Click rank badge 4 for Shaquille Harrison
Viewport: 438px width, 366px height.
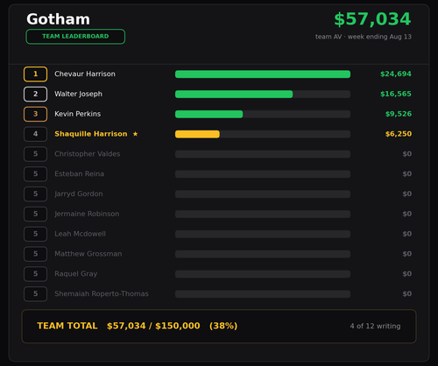(35, 134)
